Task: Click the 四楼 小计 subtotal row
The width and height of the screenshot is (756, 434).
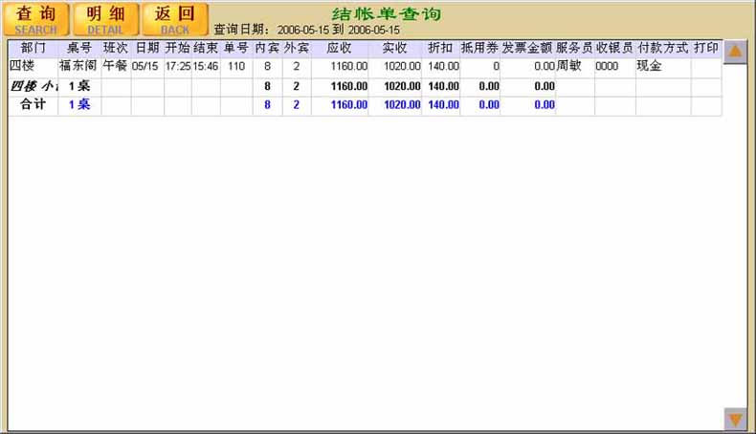Action: [x=33, y=86]
